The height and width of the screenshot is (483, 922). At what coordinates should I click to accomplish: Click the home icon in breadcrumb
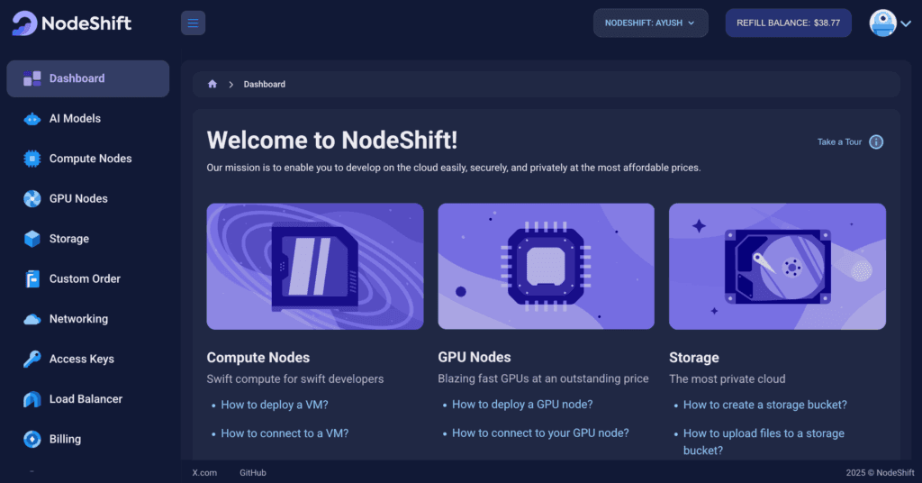(x=212, y=84)
